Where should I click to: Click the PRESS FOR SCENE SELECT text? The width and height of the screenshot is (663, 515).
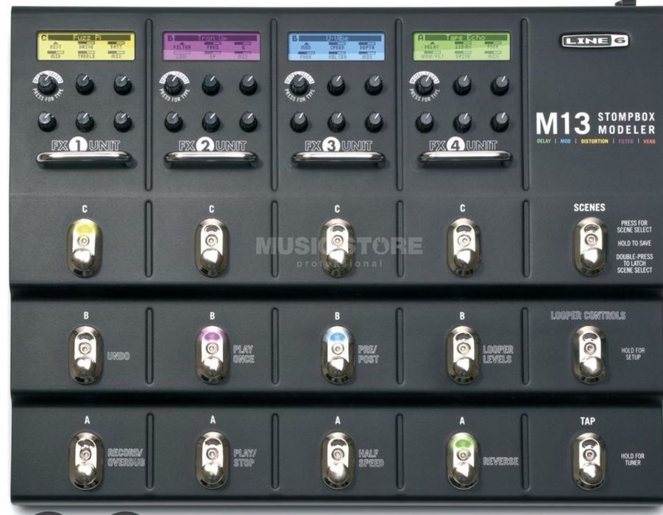(634, 226)
